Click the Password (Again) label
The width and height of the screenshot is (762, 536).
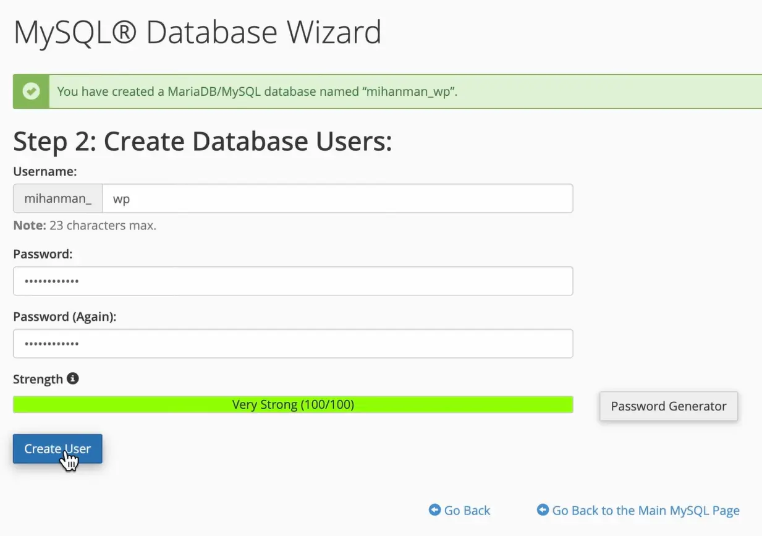point(64,317)
